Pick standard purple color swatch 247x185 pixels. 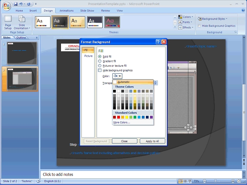(x=151, y=117)
